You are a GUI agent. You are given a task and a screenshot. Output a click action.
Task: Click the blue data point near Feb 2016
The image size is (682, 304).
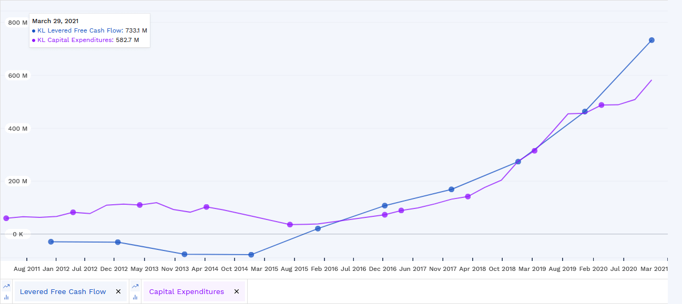pyautogui.click(x=318, y=228)
